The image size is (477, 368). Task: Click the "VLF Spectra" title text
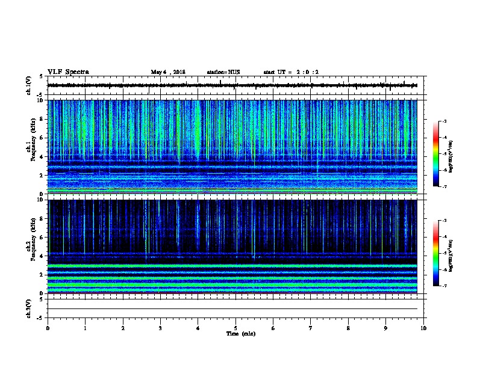[68, 72]
